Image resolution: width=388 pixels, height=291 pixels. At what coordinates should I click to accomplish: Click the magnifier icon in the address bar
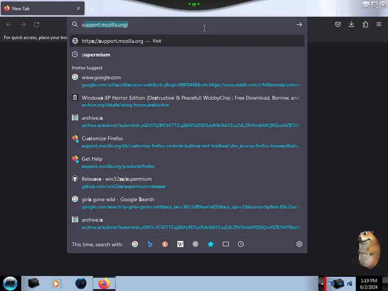tap(75, 24)
